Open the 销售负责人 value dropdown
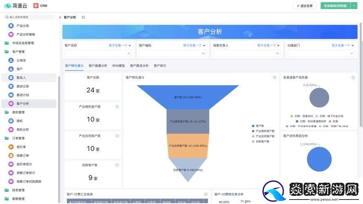 click(247, 53)
